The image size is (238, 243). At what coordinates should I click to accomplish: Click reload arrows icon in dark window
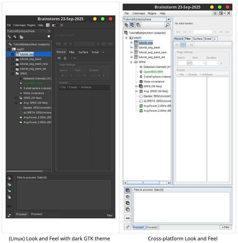[x=9, y=215]
